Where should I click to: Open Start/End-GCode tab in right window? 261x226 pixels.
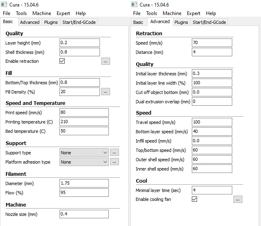click(x=209, y=22)
